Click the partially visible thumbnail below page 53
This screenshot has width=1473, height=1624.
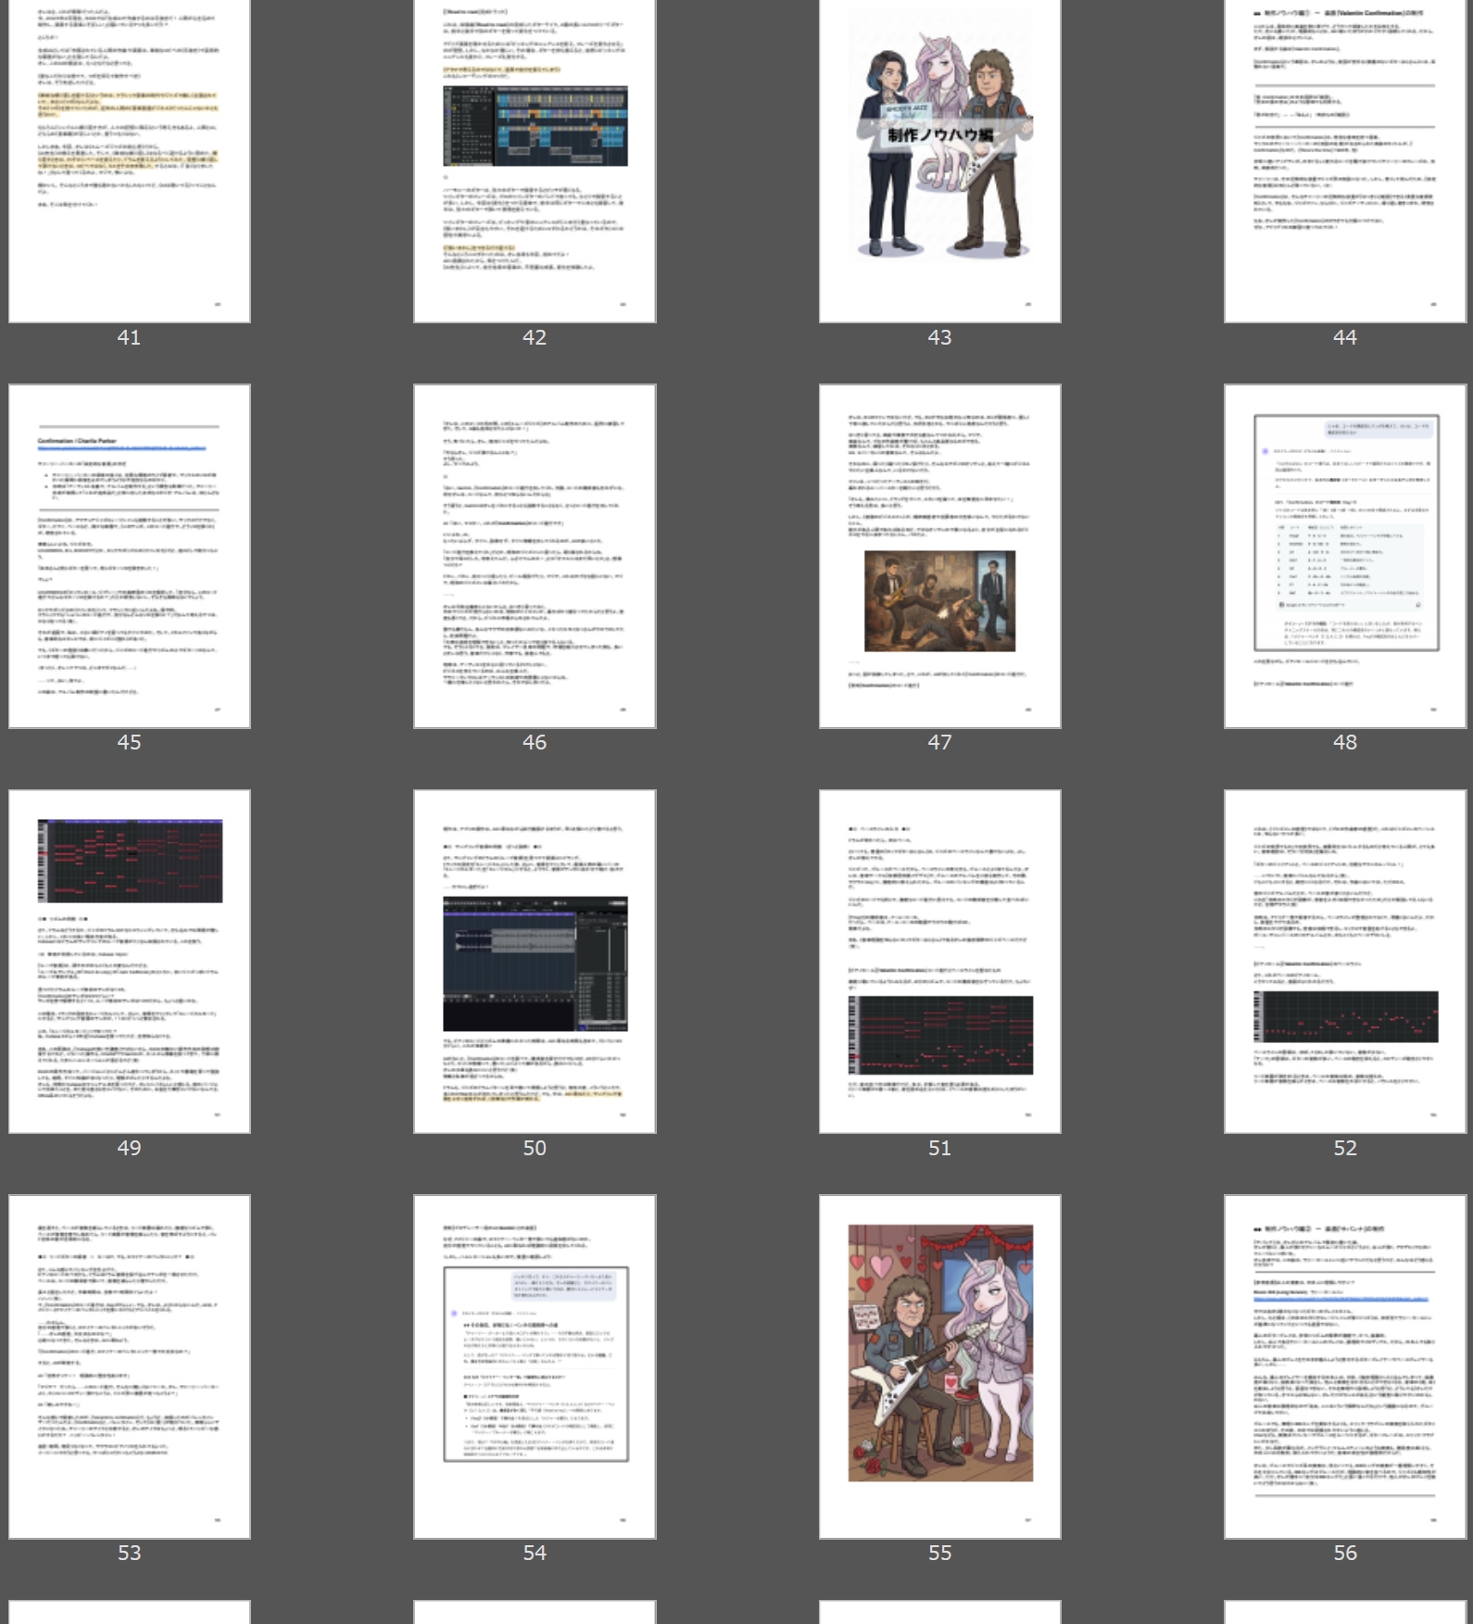click(x=130, y=1612)
